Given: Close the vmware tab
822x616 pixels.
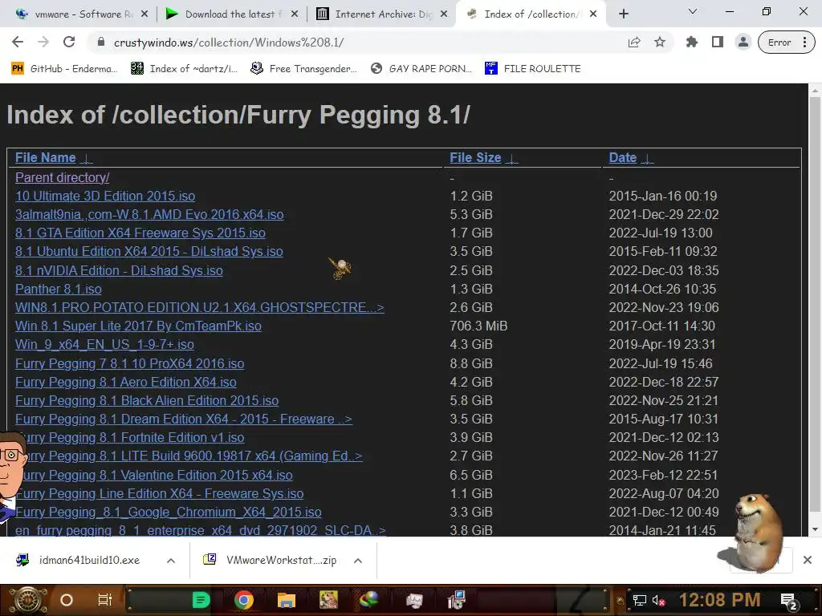Looking at the screenshot, I should pos(144,14).
